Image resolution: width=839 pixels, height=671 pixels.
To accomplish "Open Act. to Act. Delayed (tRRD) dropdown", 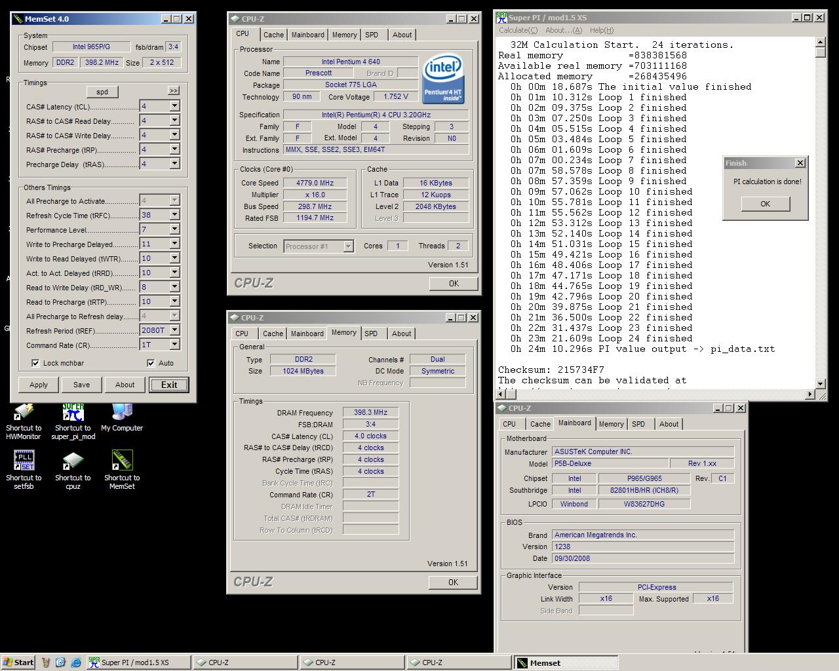I will click(x=174, y=273).
